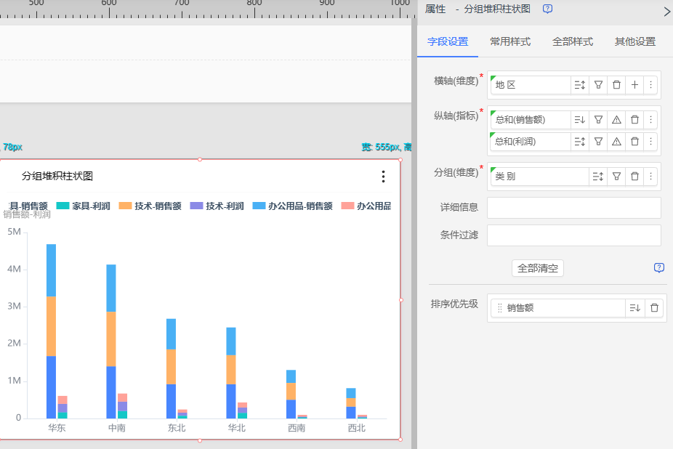Click the filter icon for 地区 field

598,85
